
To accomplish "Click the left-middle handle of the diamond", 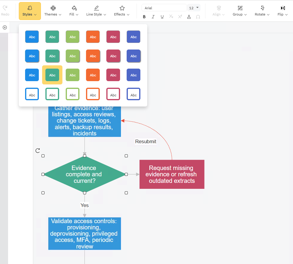I will [43, 174].
